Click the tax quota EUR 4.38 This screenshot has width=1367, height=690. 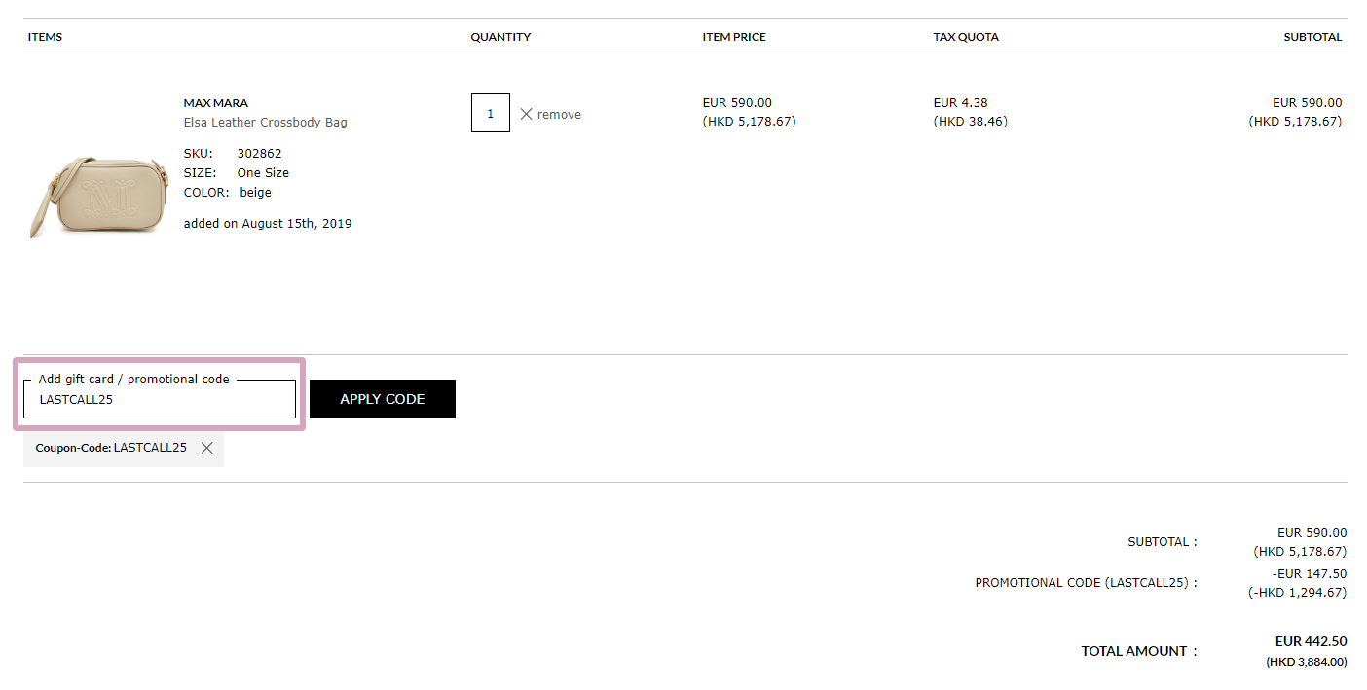pyautogui.click(x=961, y=103)
